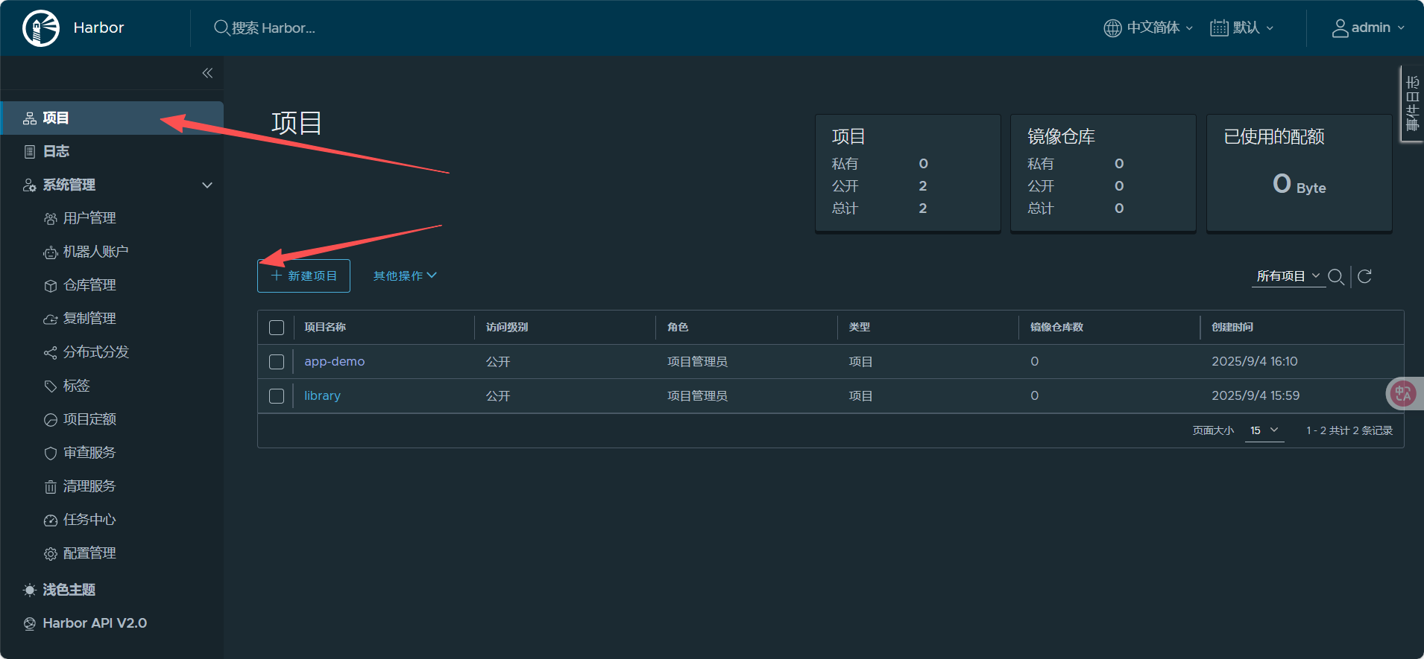Viewport: 1424px width, 659px height.
Task: Click the 配置管理 gear icon
Action: point(50,554)
